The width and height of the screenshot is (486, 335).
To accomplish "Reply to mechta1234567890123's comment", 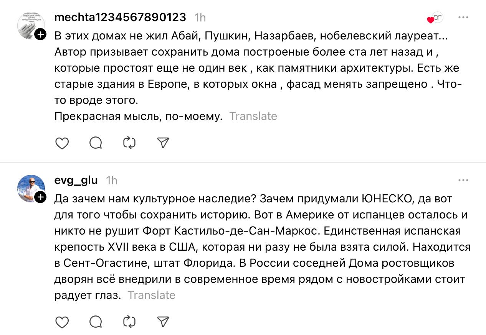I will tap(96, 143).
